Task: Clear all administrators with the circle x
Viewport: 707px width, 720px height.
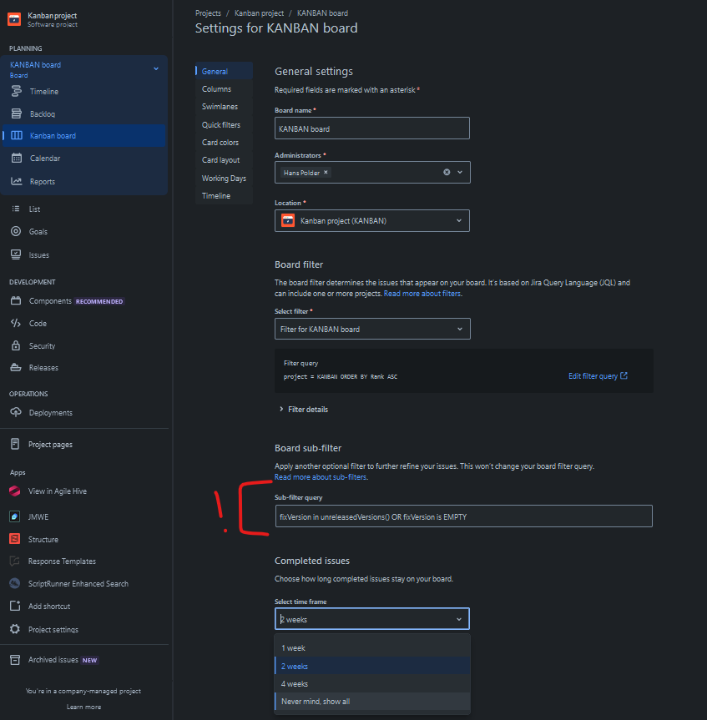Action: (x=447, y=172)
